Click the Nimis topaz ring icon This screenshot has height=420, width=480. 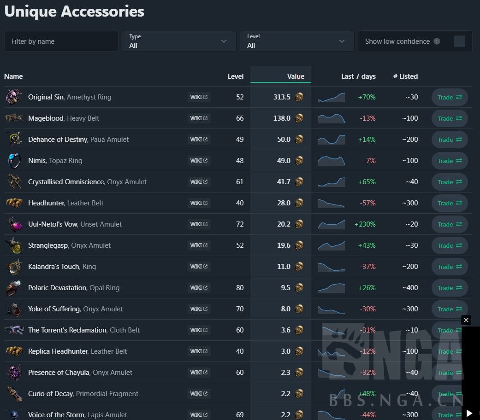coord(14,161)
